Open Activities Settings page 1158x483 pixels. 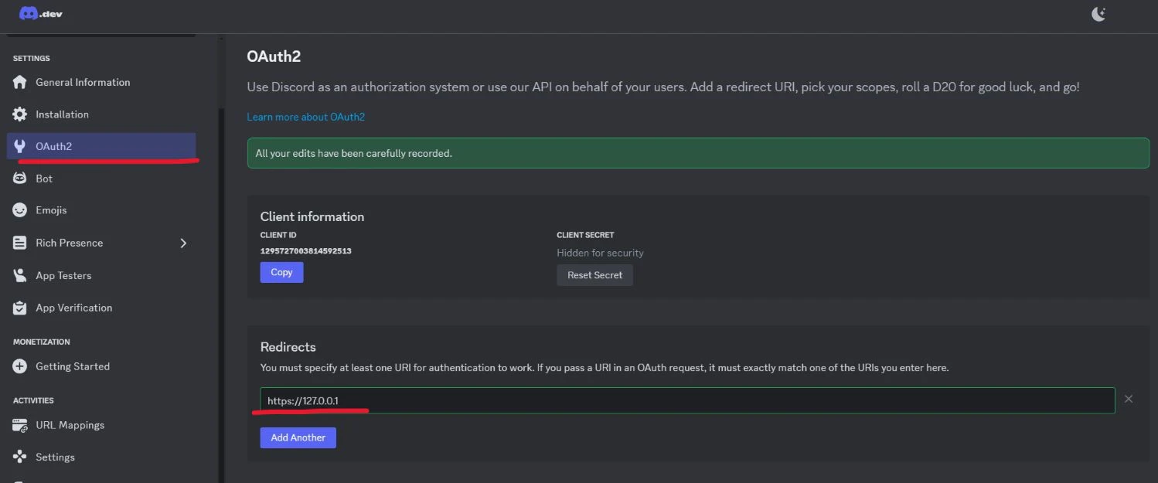coord(101,457)
